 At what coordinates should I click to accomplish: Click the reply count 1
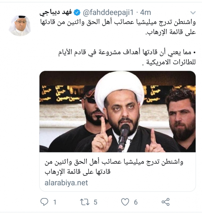point(55,202)
